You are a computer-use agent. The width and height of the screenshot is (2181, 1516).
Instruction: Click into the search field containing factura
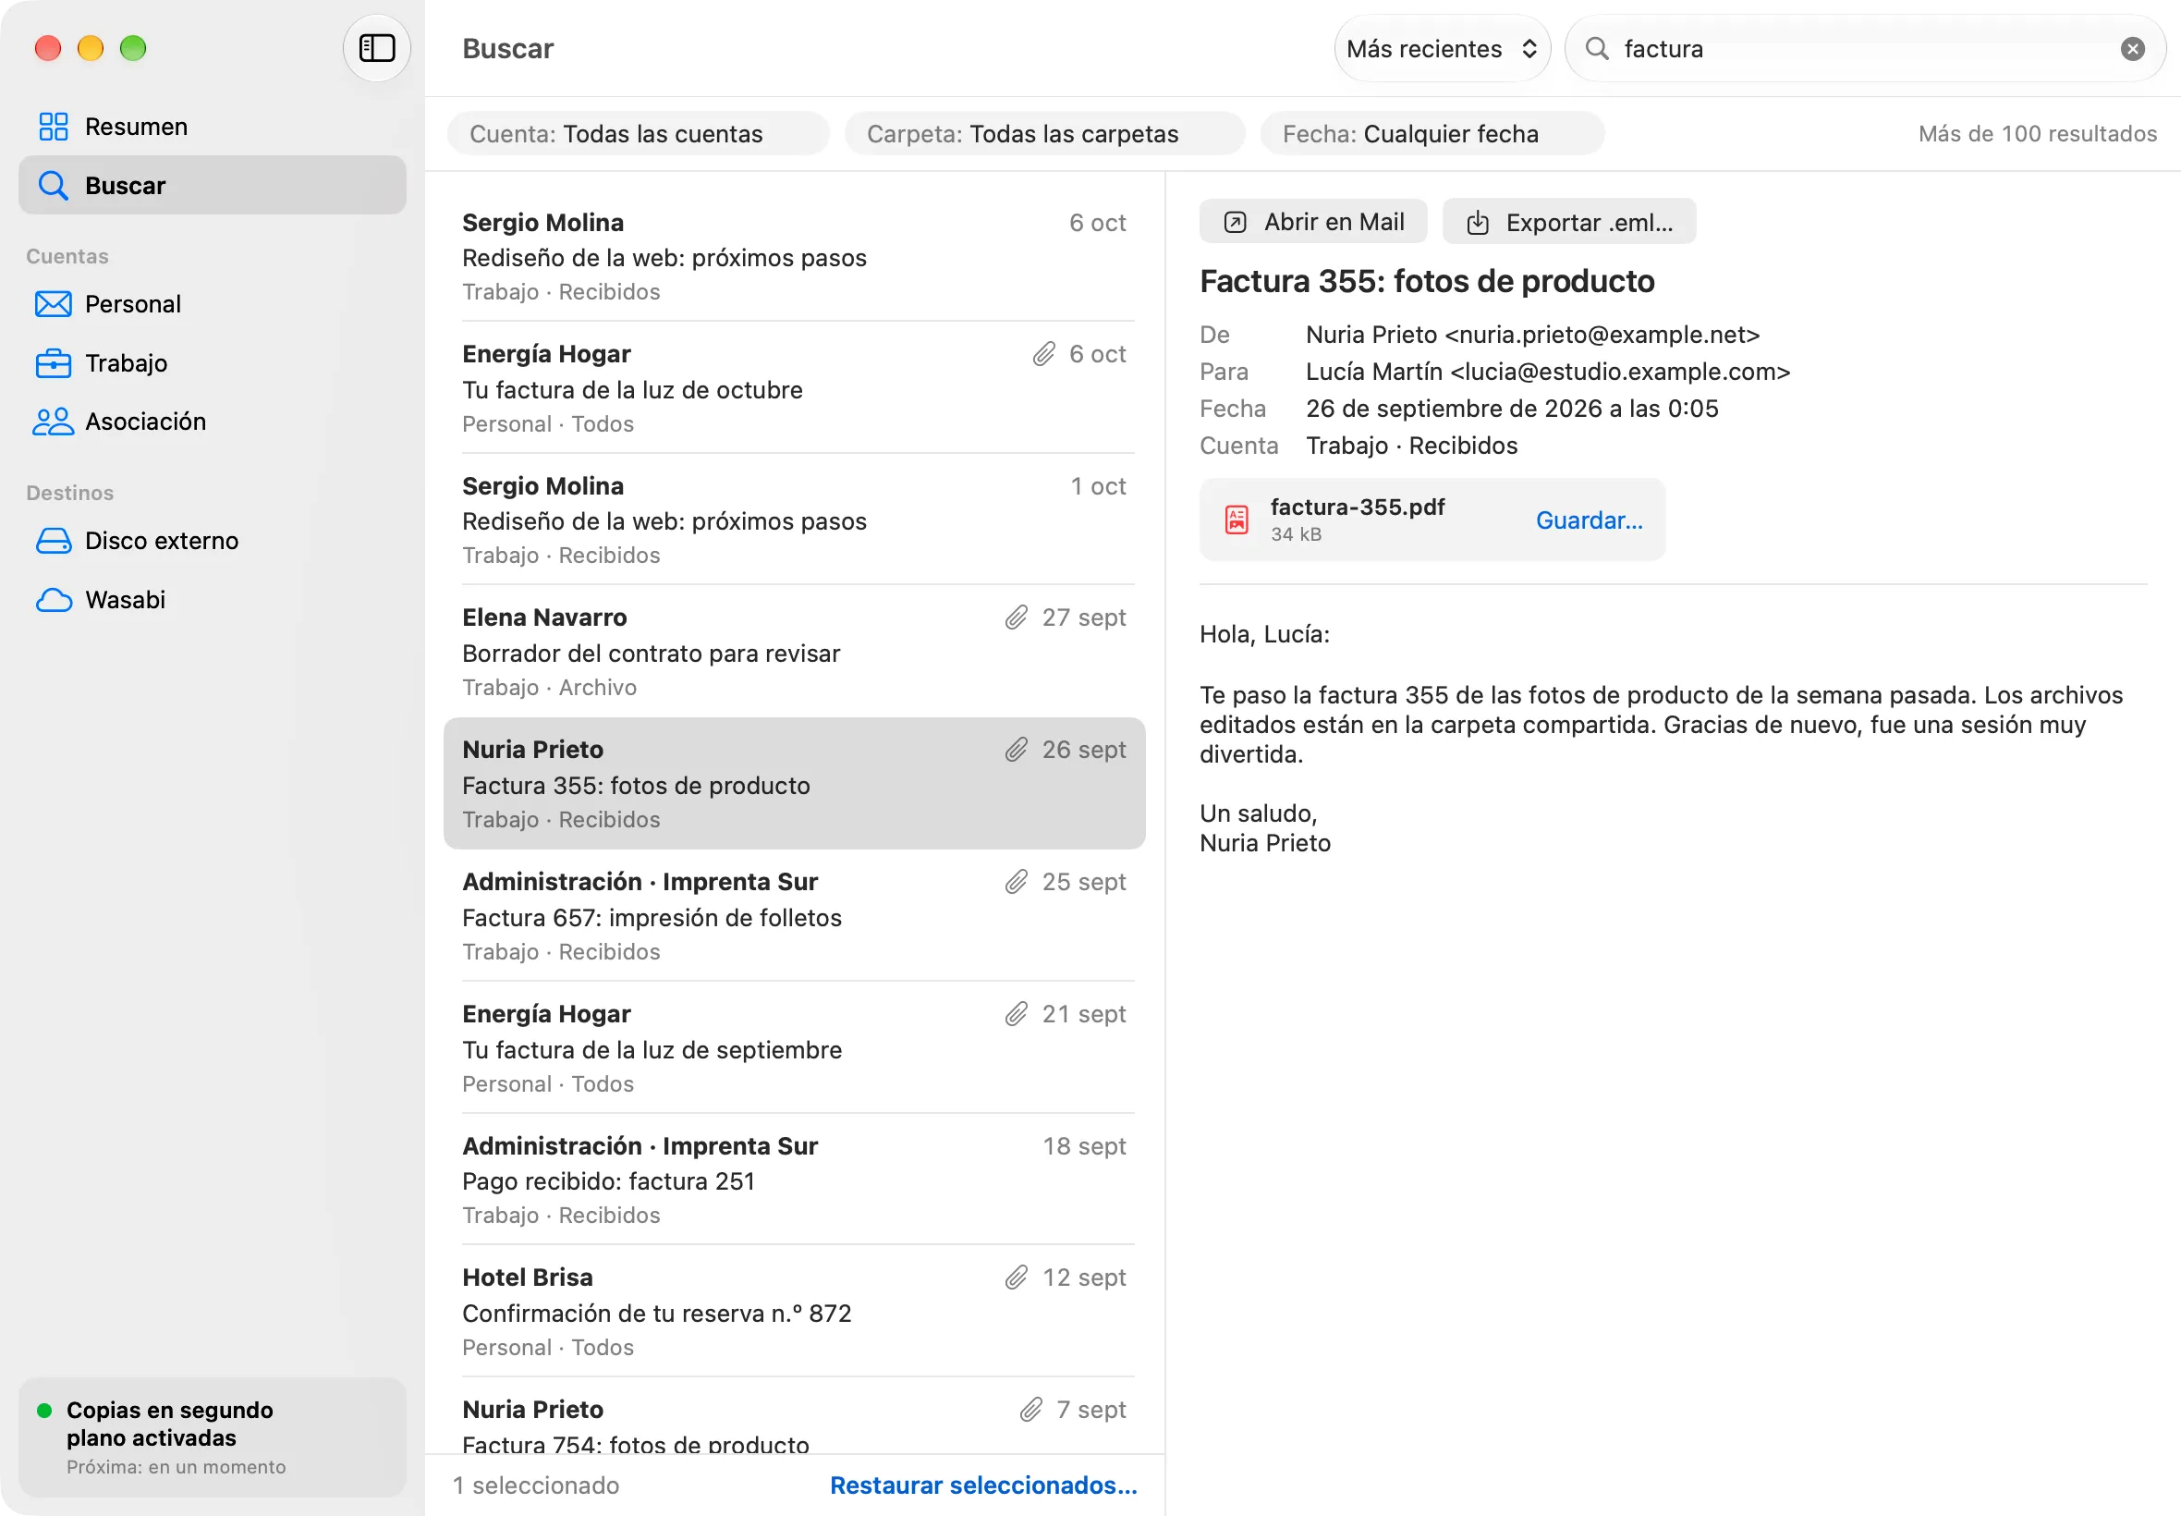[1865, 48]
